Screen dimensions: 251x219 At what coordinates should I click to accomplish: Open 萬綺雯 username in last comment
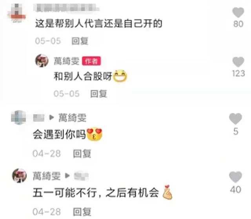[x=47, y=176]
